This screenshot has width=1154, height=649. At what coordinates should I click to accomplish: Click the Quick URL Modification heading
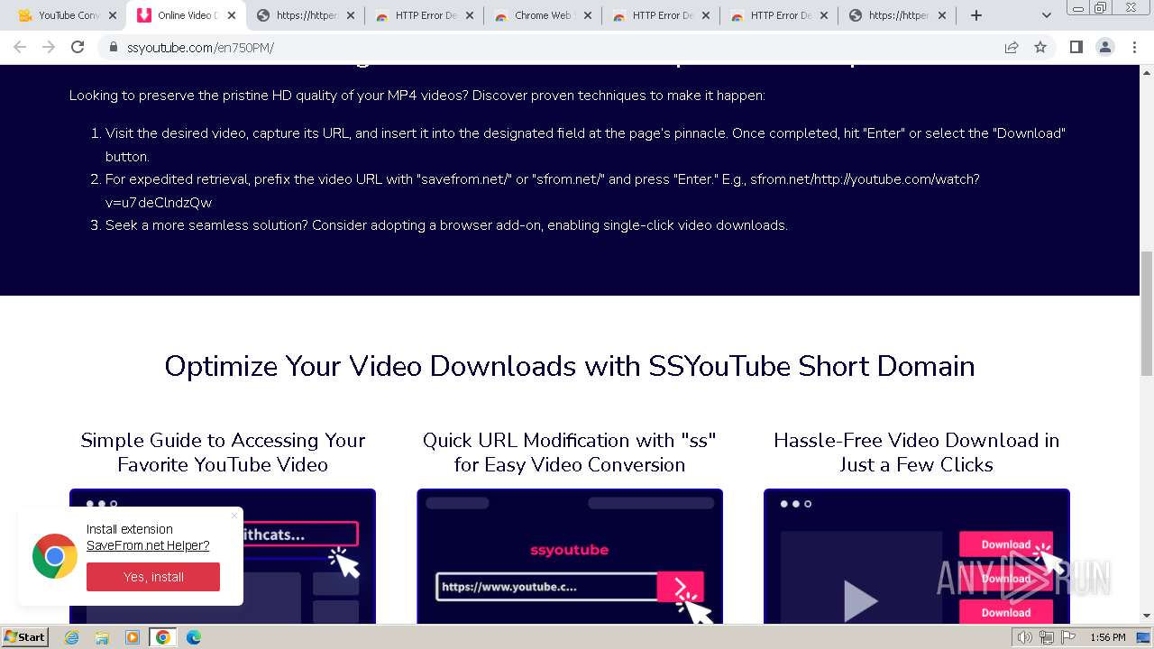(570, 452)
